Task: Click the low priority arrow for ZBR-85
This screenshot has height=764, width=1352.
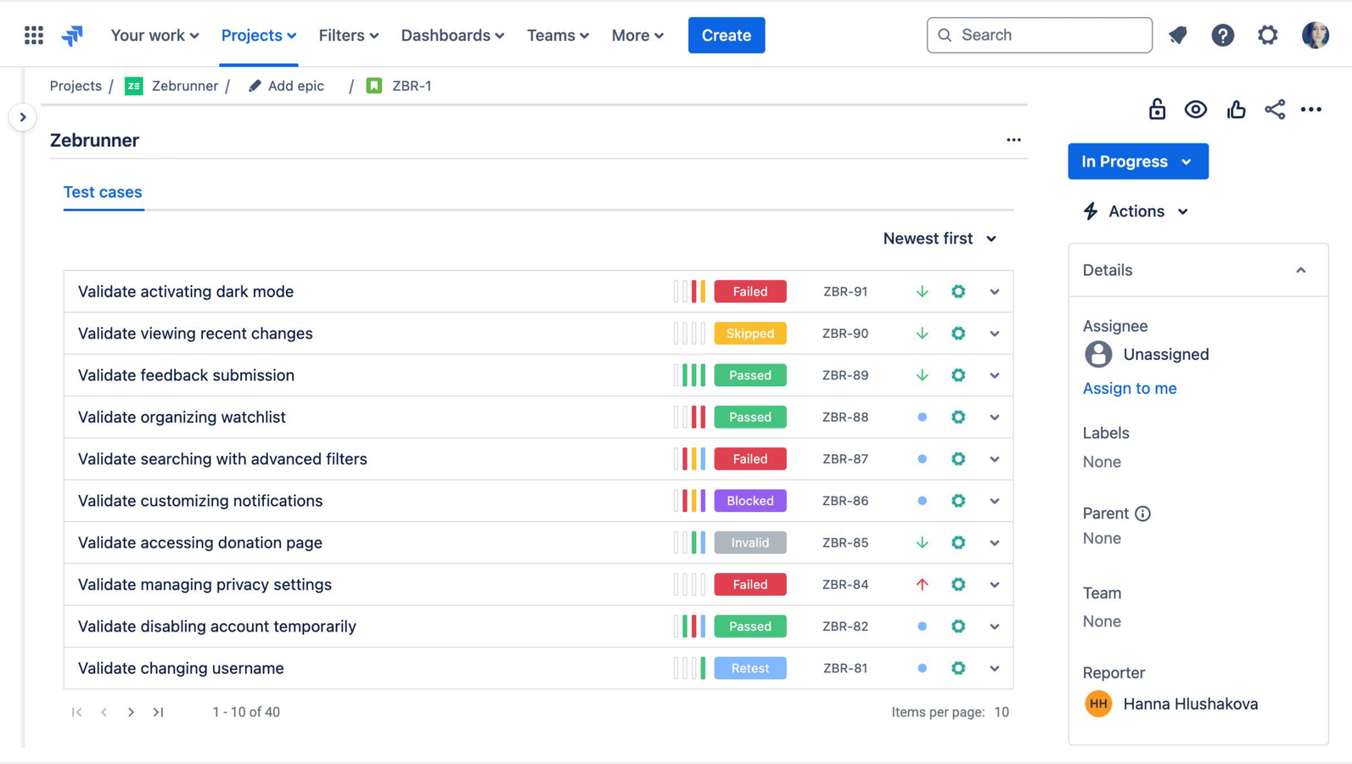Action: (922, 542)
